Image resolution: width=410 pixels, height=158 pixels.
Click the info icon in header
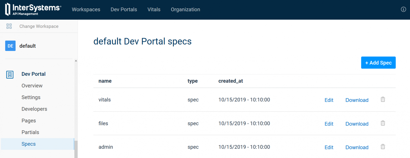[403, 9]
